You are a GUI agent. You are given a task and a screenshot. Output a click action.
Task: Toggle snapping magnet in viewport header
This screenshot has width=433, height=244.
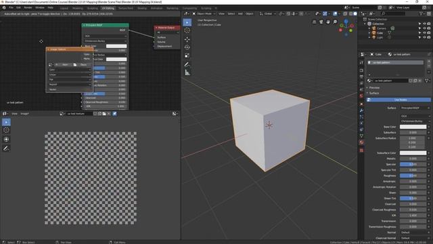[x=288, y=14]
